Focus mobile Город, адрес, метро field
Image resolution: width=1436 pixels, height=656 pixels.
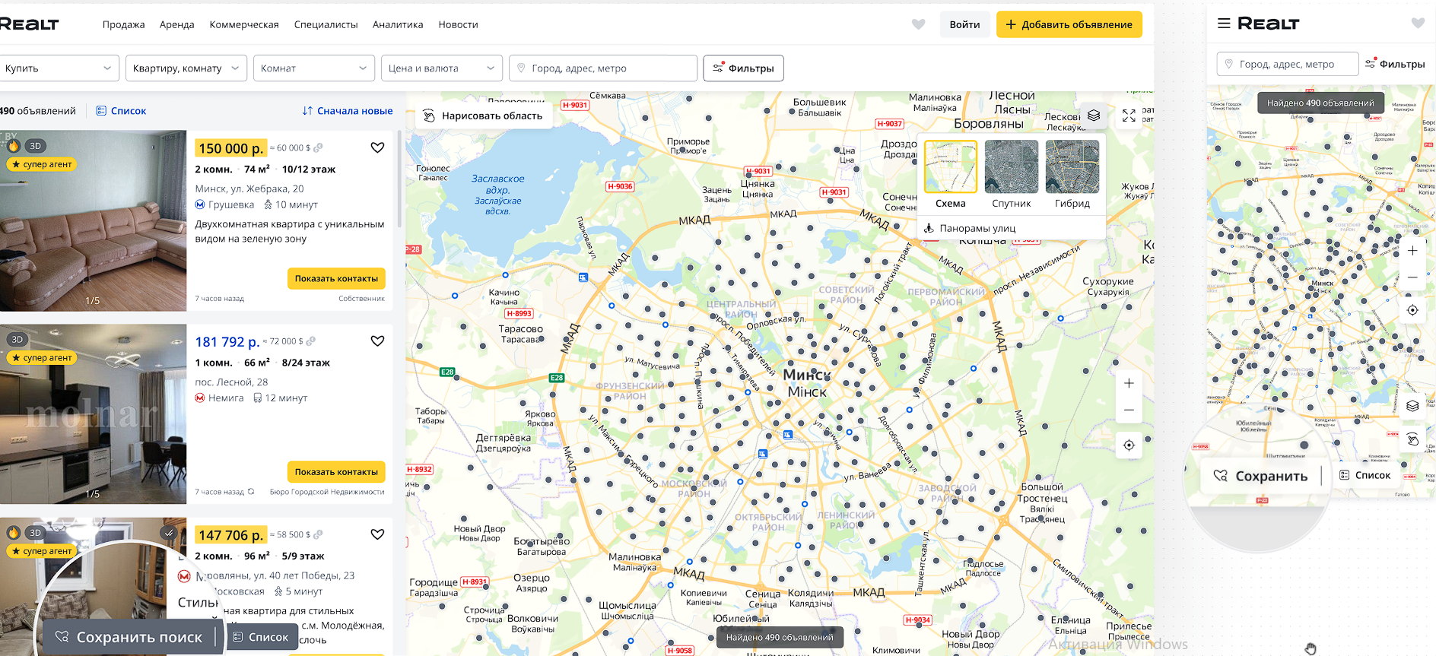point(1288,64)
